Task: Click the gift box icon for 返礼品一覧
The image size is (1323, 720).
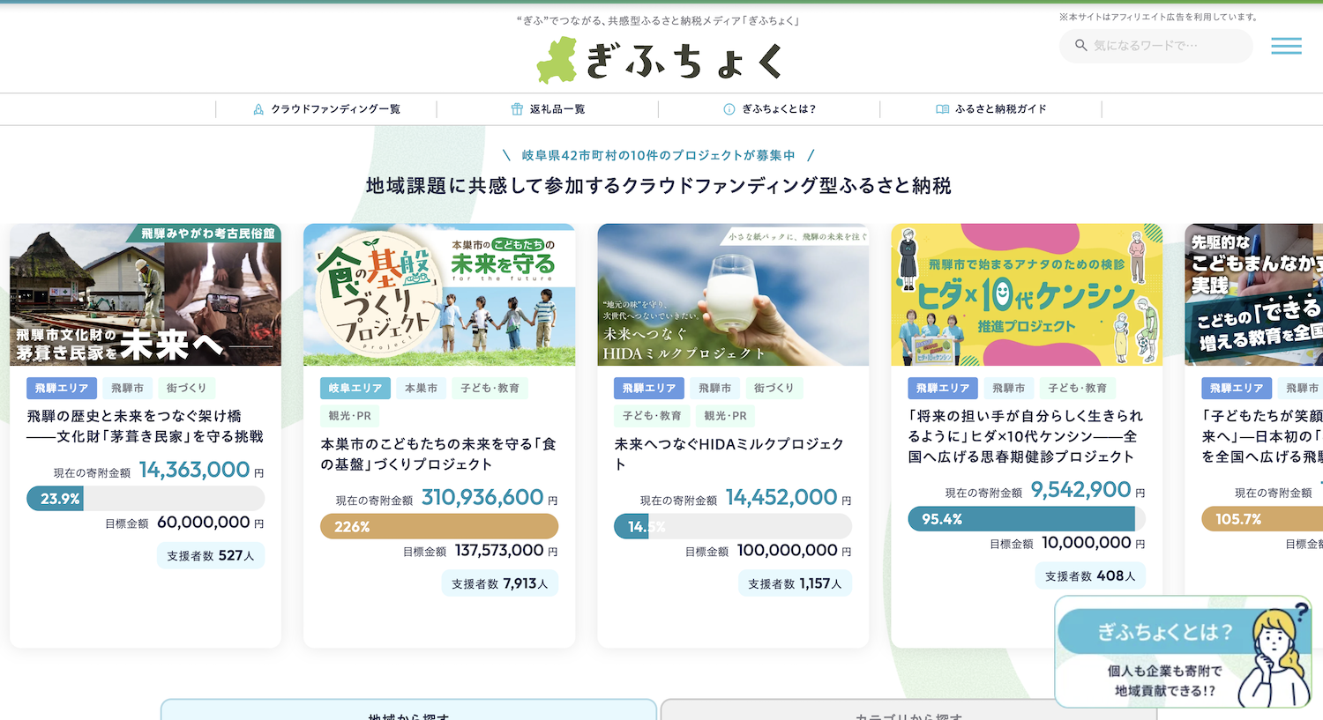Action: pos(517,109)
